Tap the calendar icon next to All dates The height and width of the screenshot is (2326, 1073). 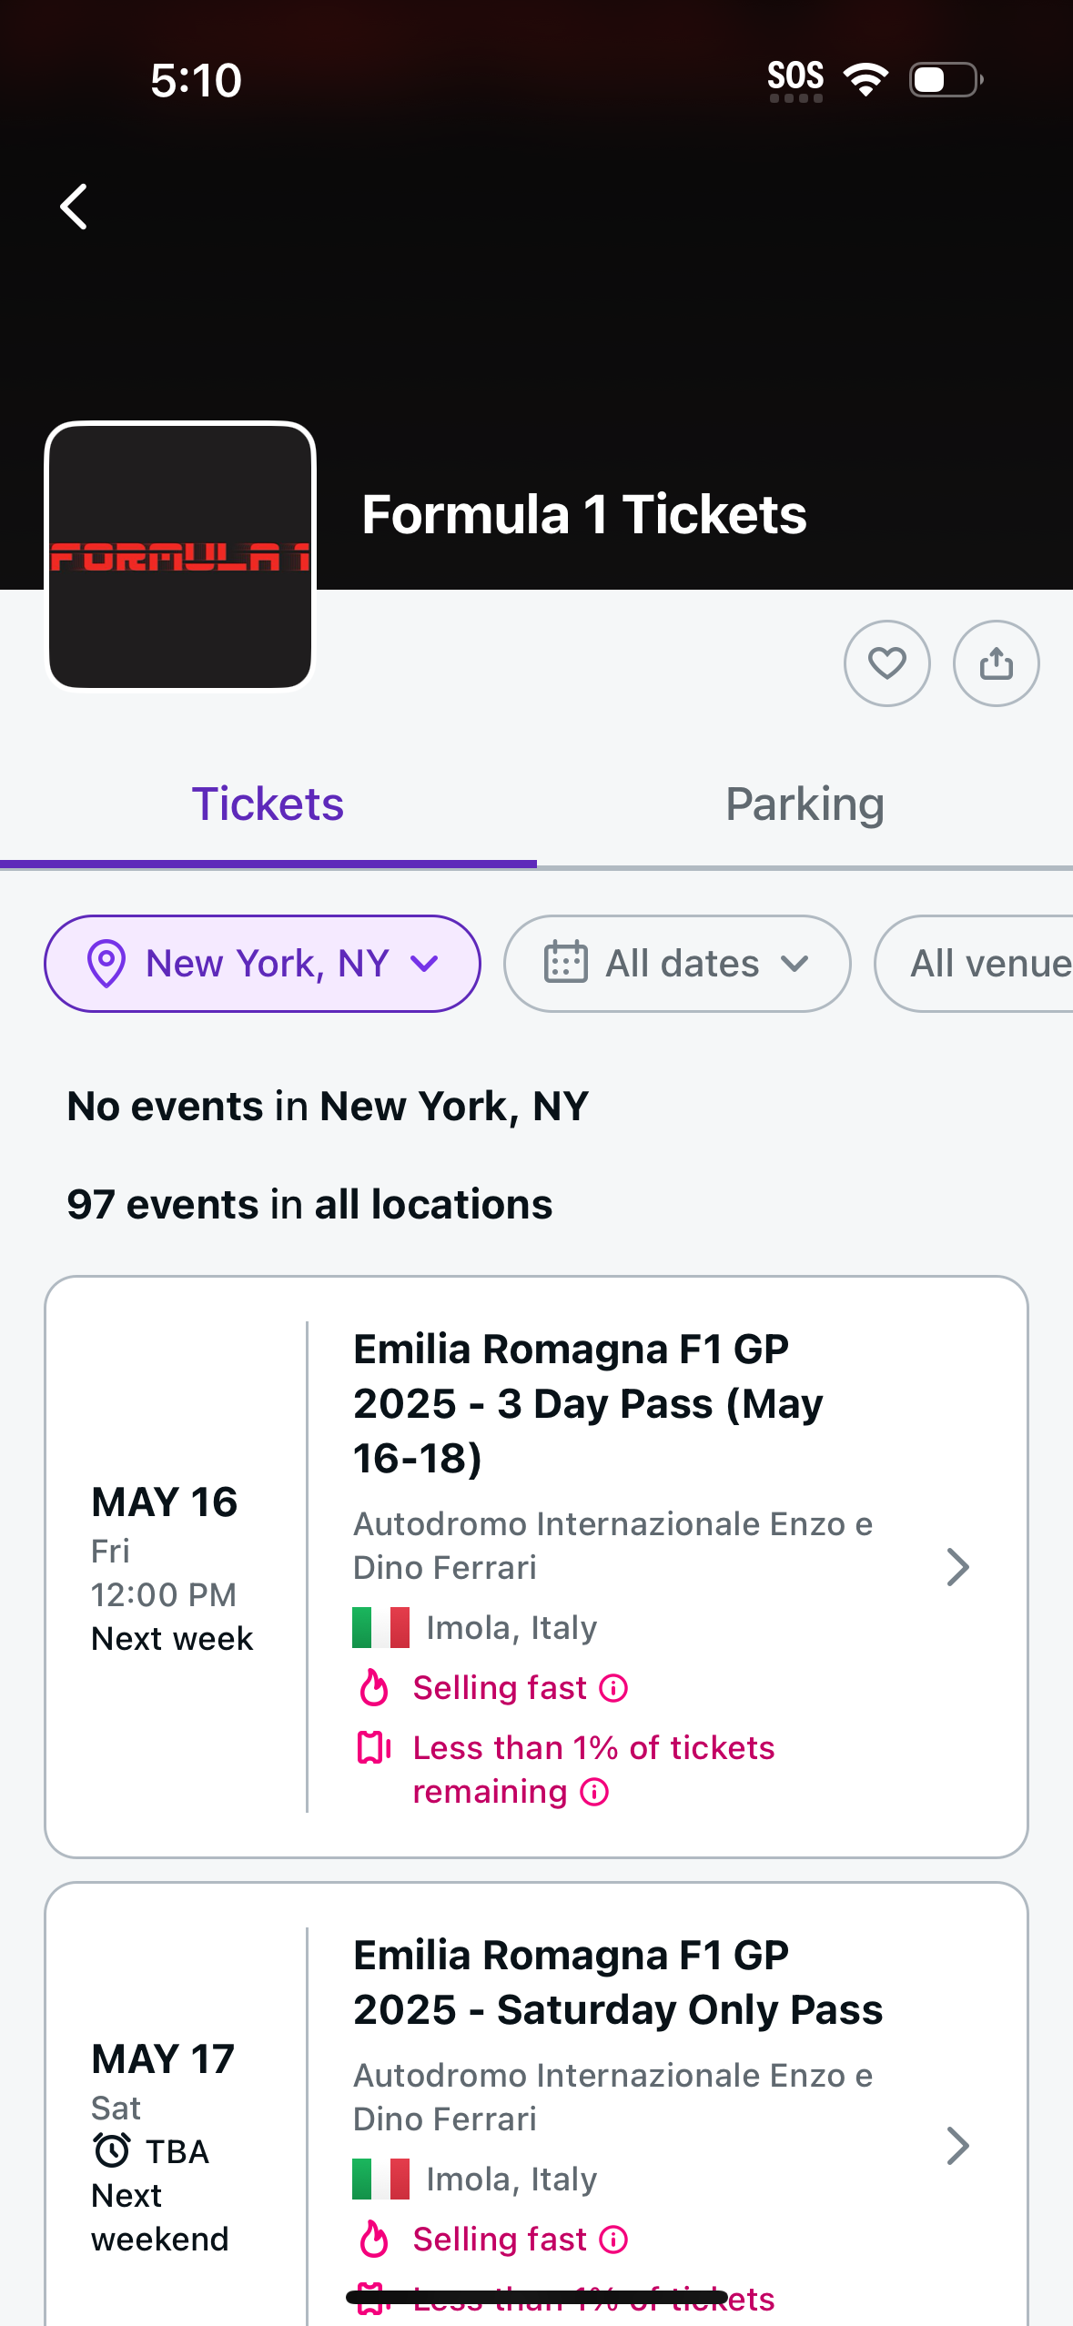[566, 963]
